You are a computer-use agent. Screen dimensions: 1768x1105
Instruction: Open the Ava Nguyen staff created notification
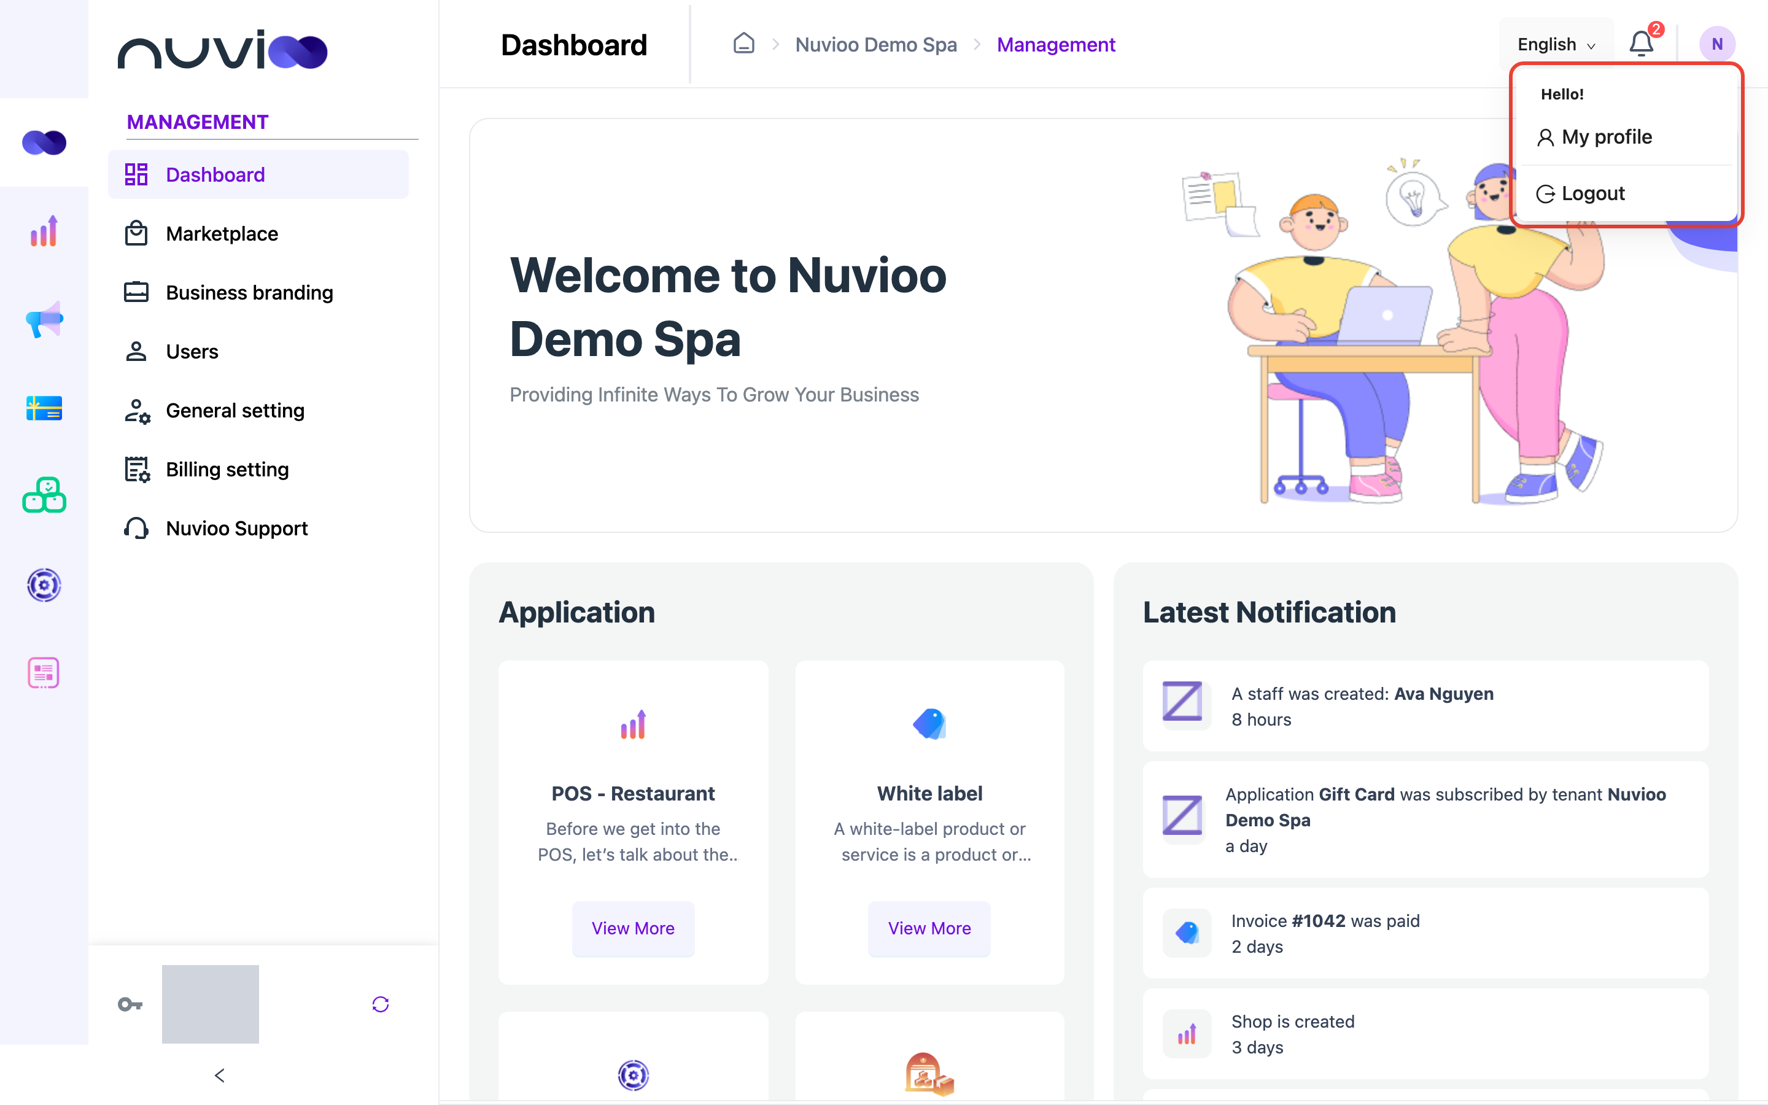click(1425, 706)
